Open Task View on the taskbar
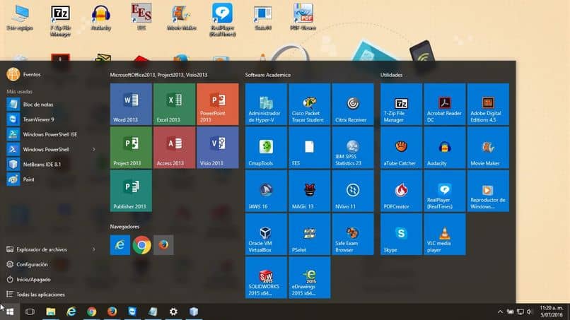The image size is (570, 320). pos(30,312)
